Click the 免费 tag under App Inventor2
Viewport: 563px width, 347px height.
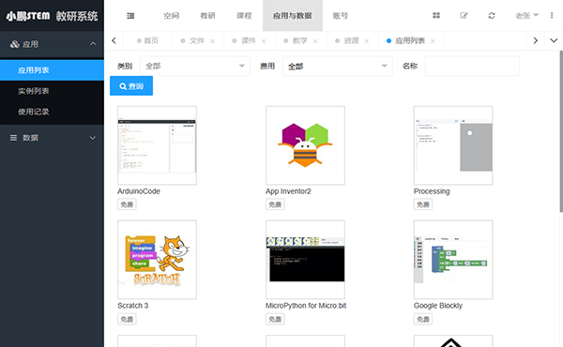pos(275,204)
